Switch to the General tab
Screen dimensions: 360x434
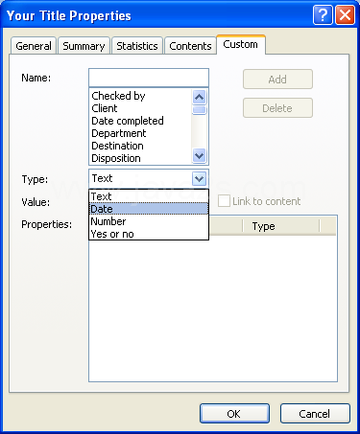34,46
